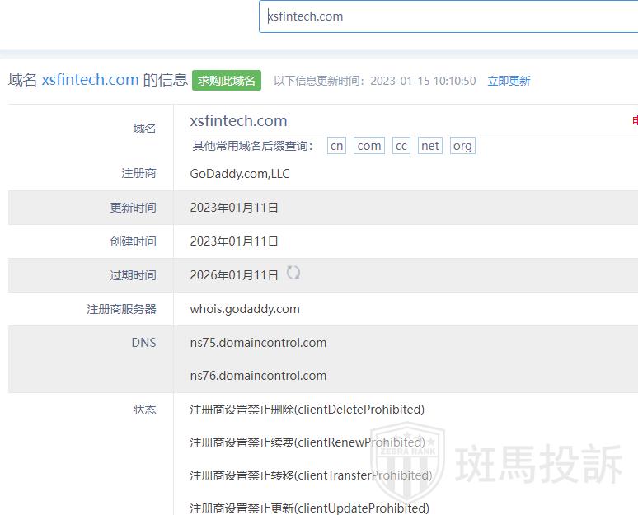The image size is (638, 515).
Task: Click the 状态 row label
Action: tap(144, 410)
